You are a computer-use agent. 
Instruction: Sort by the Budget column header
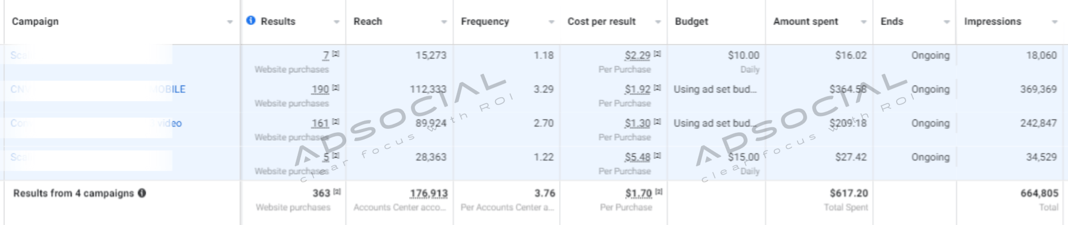pos(691,22)
